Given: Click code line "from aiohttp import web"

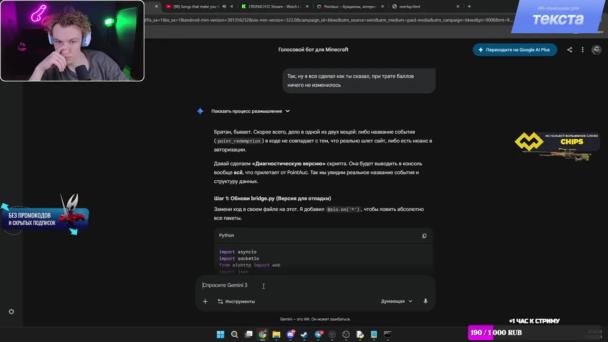Looking at the screenshot, I should (x=250, y=265).
